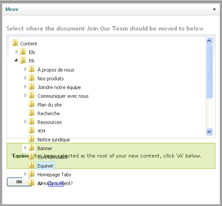Click the Nos produits folder icon
This screenshot has width=222, height=206.
[x=32, y=78]
